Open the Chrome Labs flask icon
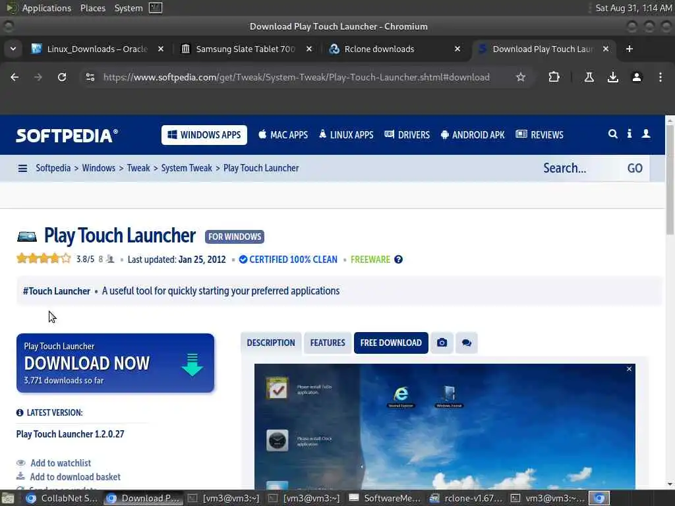675x506 pixels. click(589, 77)
